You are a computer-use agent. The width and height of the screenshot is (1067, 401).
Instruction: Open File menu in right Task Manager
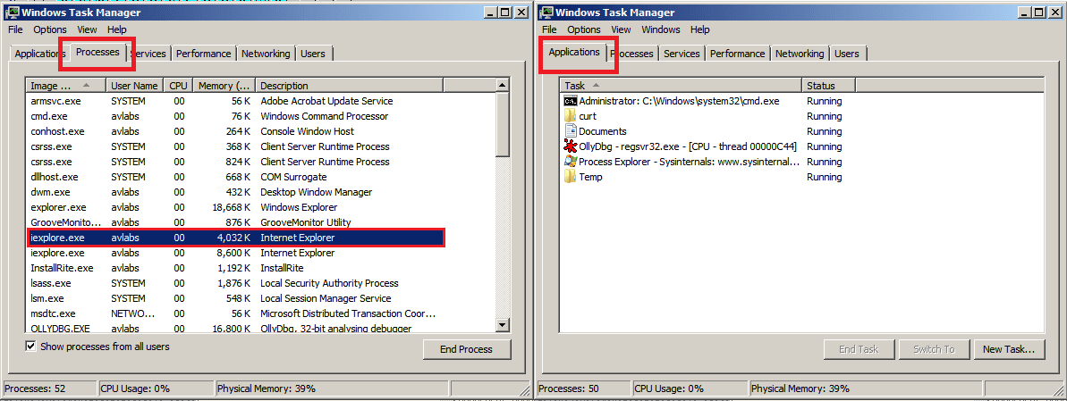[x=549, y=29]
